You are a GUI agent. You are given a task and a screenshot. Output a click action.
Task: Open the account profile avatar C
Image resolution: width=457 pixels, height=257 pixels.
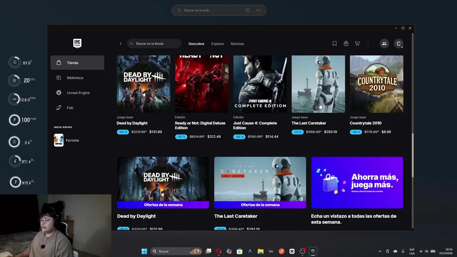coord(399,44)
